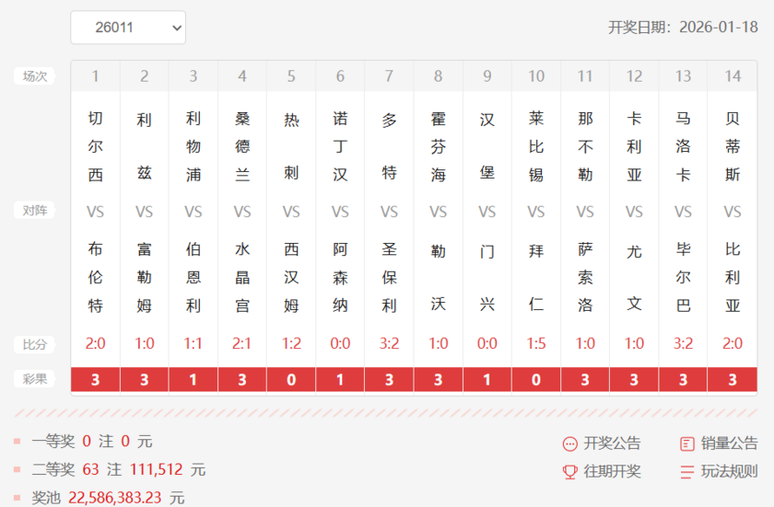
Task: Click home team 那不勒
Action: click(585, 146)
